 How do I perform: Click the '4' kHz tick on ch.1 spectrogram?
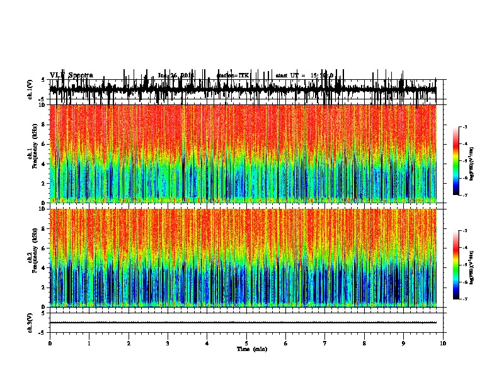(43, 164)
